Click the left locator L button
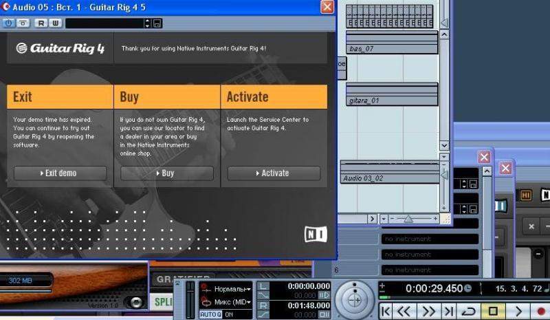The height and width of the screenshot is (320, 550). tap(263, 286)
